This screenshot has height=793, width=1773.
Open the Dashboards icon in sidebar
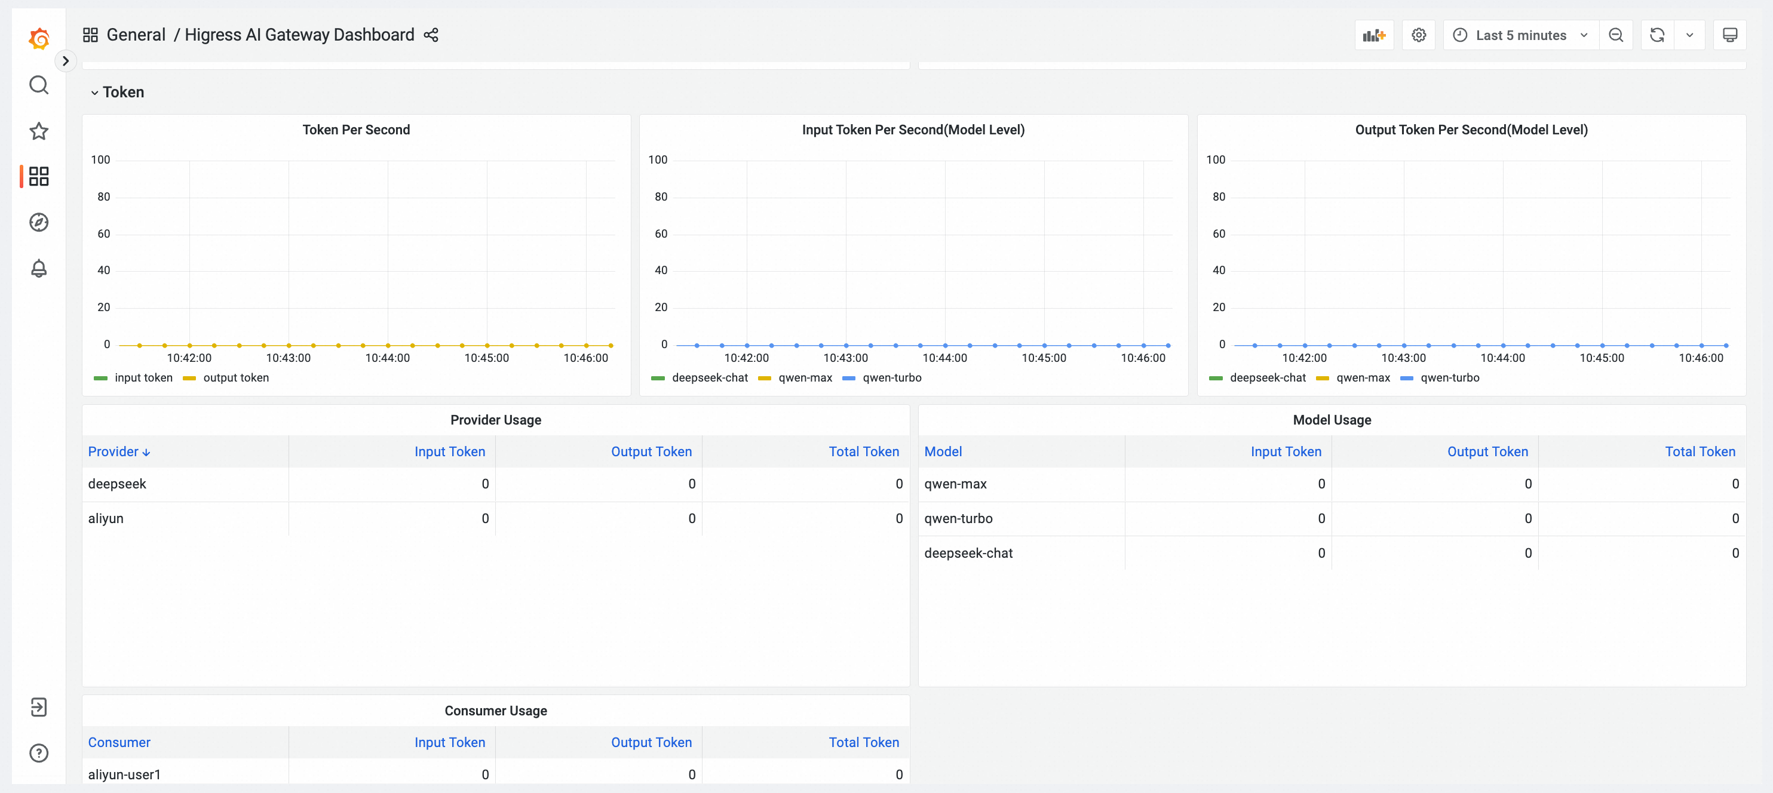(x=39, y=176)
